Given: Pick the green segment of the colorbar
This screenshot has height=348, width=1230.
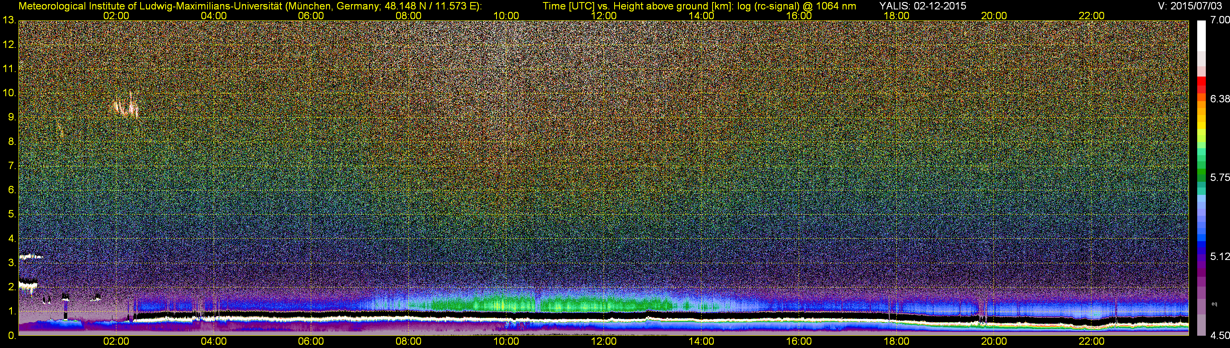Looking at the screenshot, I should pyautogui.click(x=1201, y=174).
